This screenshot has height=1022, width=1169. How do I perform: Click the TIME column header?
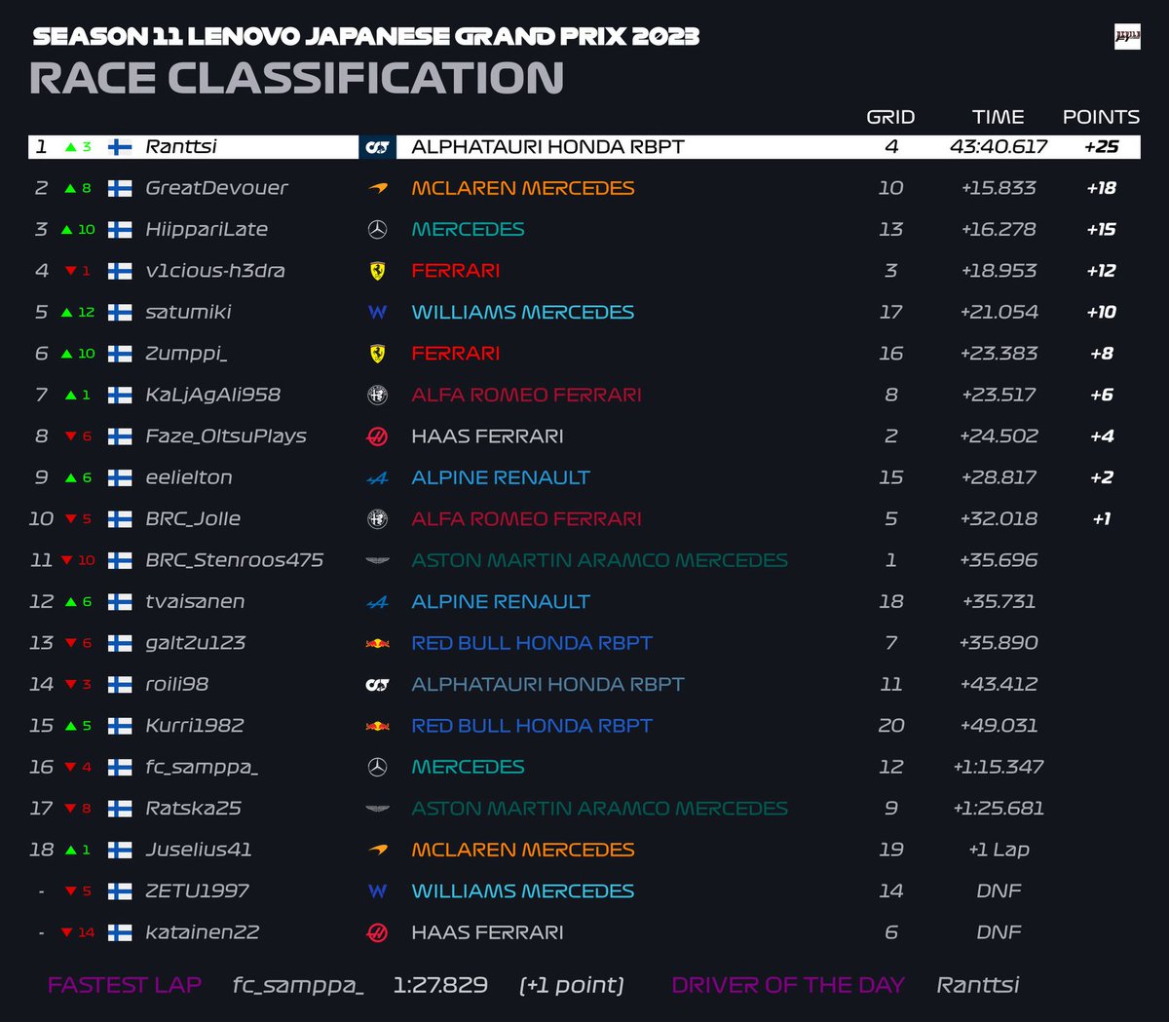click(998, 117)
